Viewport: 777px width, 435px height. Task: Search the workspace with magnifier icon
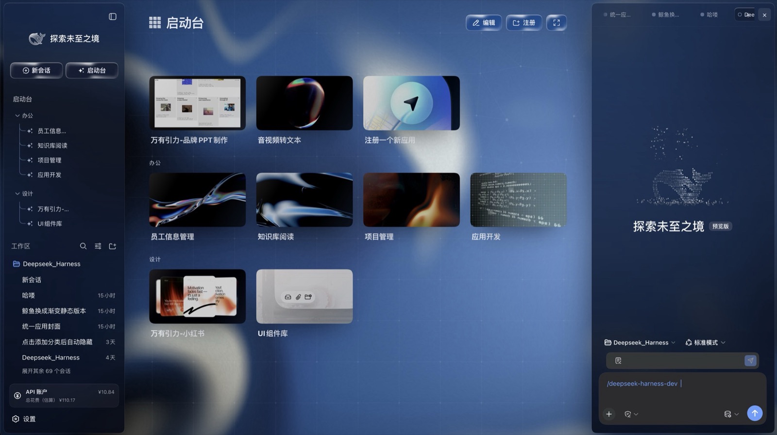pos(83,246)
